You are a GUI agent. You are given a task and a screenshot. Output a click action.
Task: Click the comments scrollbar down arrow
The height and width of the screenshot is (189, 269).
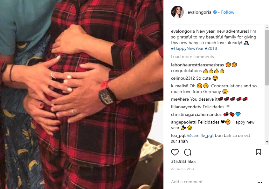[267, 142]
